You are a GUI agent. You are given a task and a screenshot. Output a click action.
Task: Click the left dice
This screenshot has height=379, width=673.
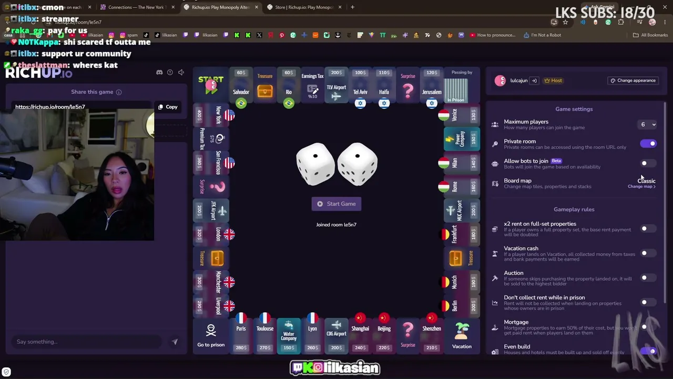[315, 164]
